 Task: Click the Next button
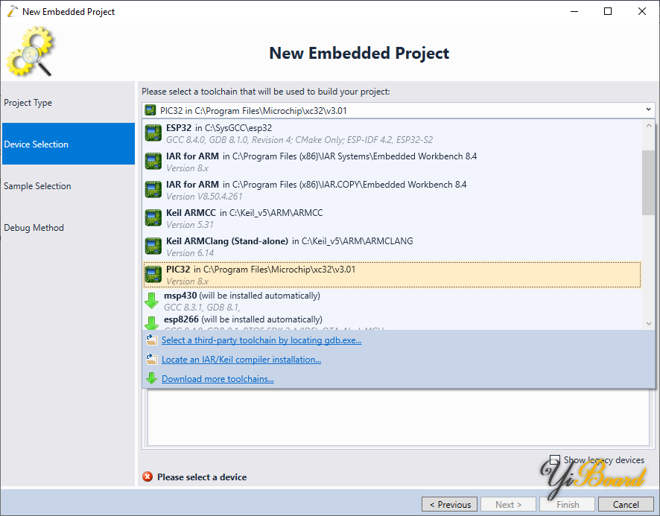[x=508, y=504]
